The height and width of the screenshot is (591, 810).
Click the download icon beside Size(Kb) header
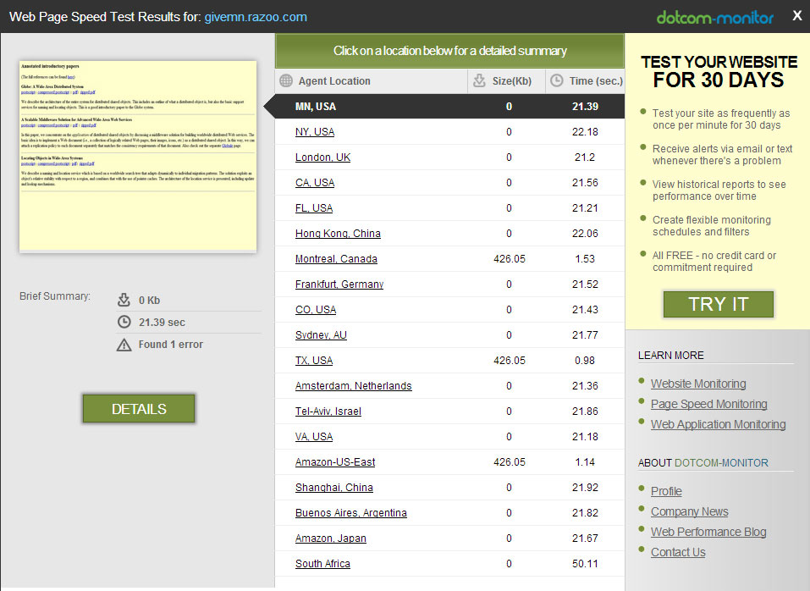point(479,80)
